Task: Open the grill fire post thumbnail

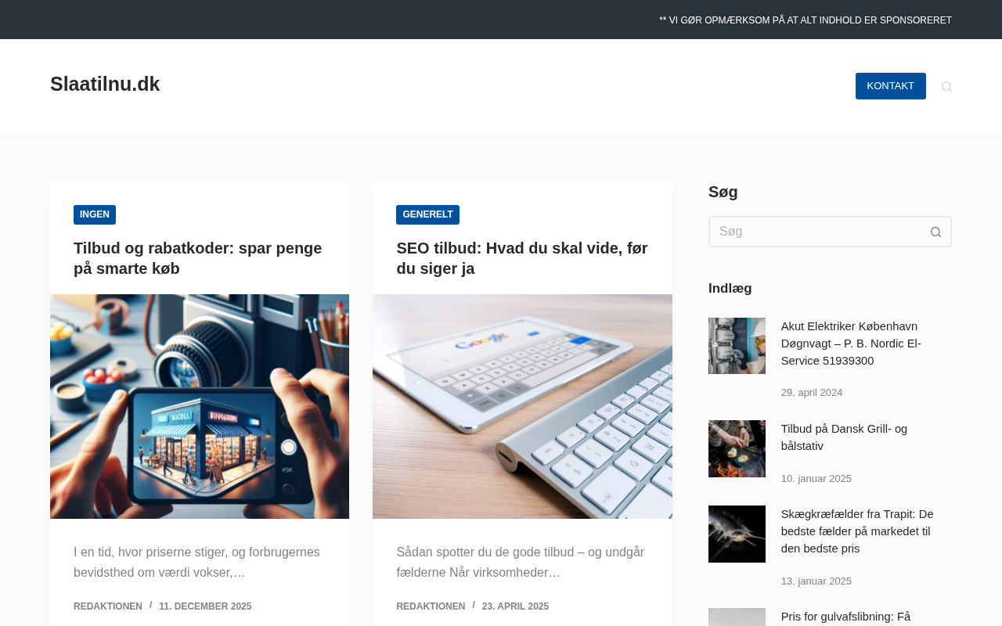Action: 737,448
